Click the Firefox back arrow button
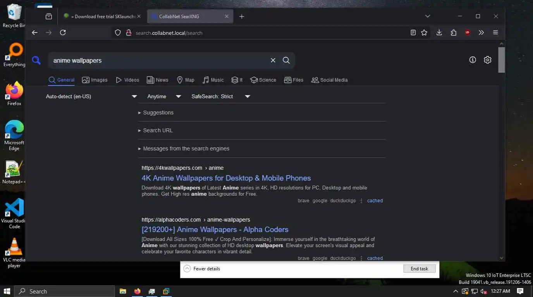This screenshot has width=533, height=297. click(x=34, y=33)
